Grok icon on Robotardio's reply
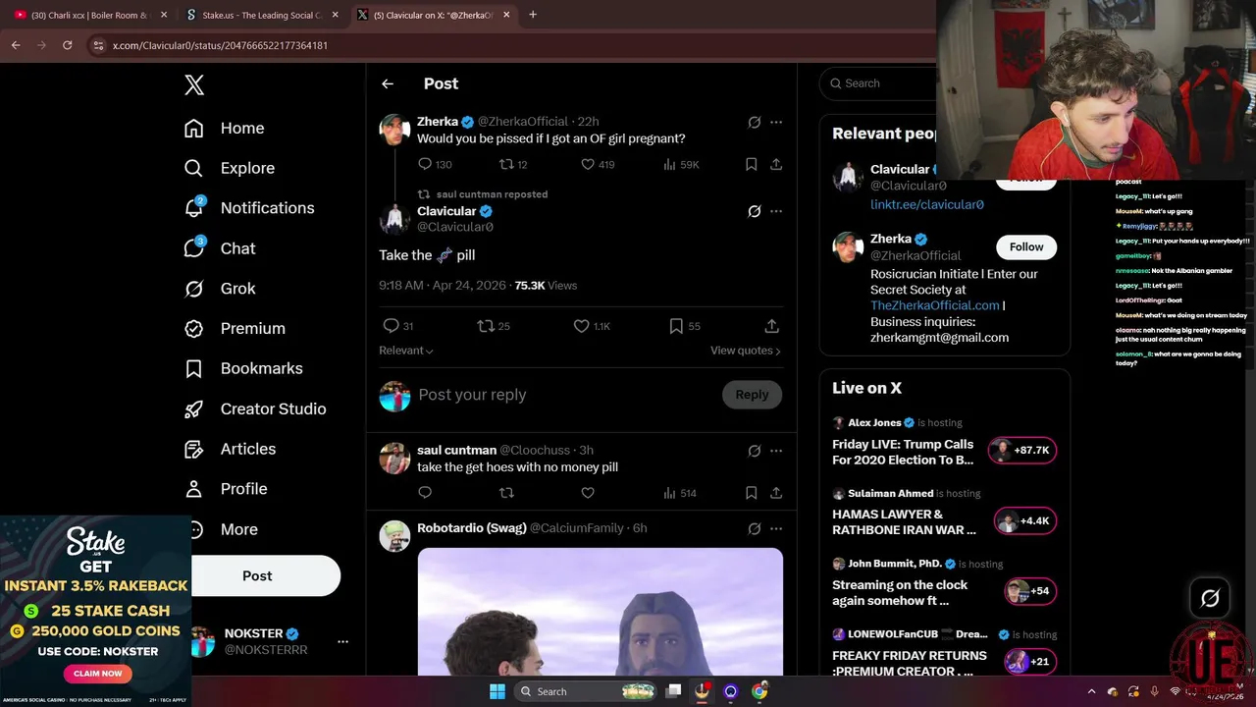The image size is (1256, 707). [754, 528]
